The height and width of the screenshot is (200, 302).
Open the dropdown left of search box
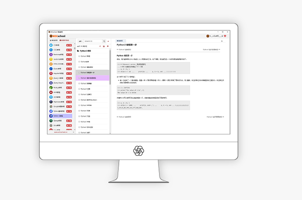click(81, 41)
